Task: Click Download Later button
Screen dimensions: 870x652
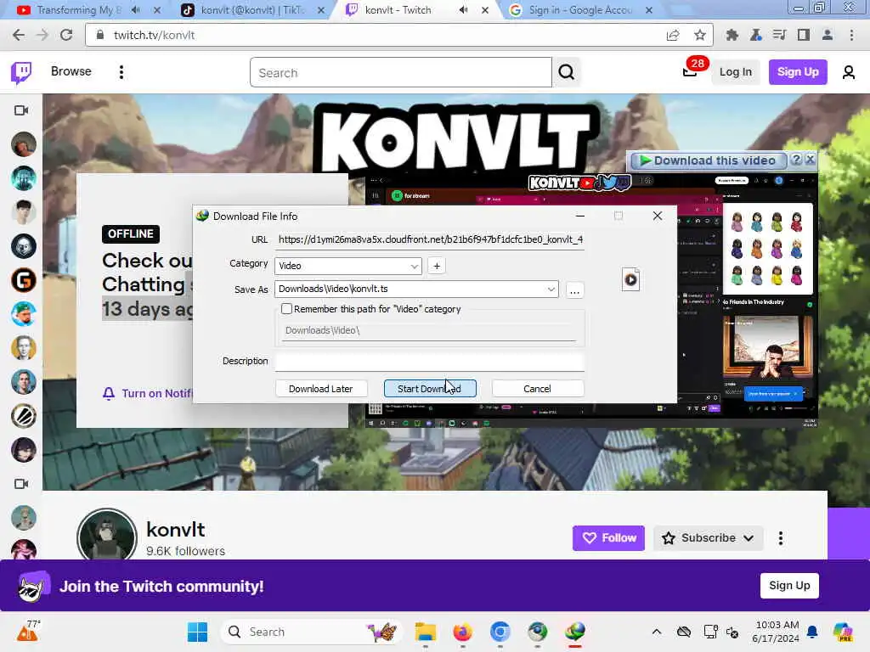Action: [x=320, y=389]
